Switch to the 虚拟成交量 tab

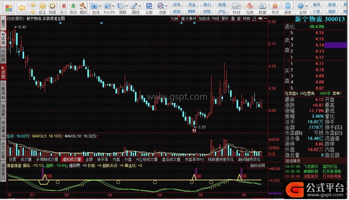(x=72, y=159)
